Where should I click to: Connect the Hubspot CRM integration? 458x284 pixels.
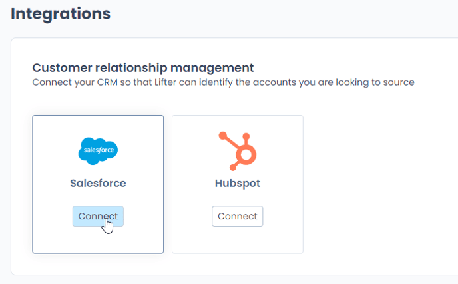(238, 216)
